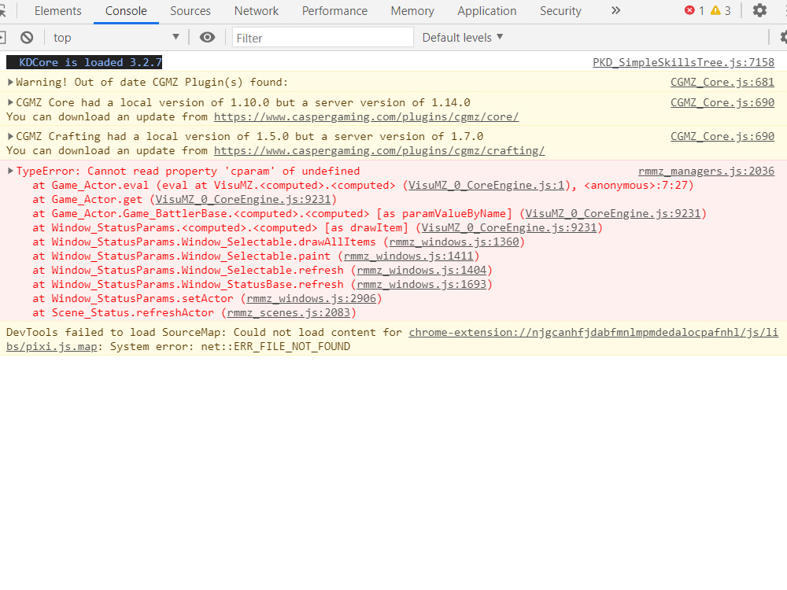Click the TypeError cparam error message
The image size is (787, 590).
coord(188,171)
